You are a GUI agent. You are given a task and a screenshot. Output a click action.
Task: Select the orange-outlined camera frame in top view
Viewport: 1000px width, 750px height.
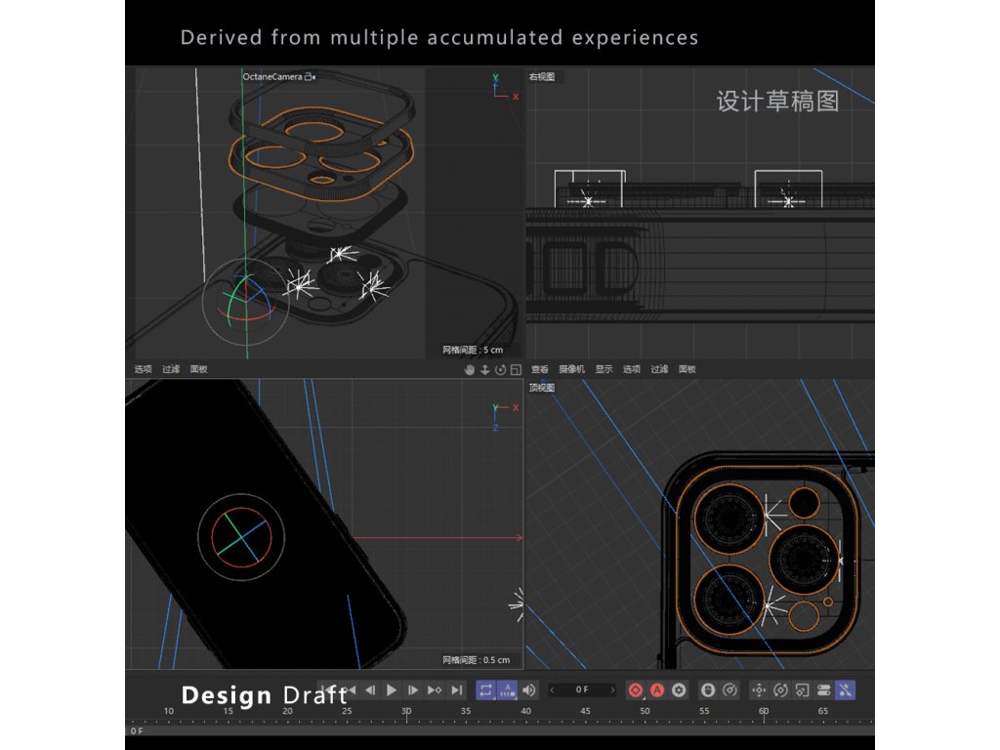point(768,560)
